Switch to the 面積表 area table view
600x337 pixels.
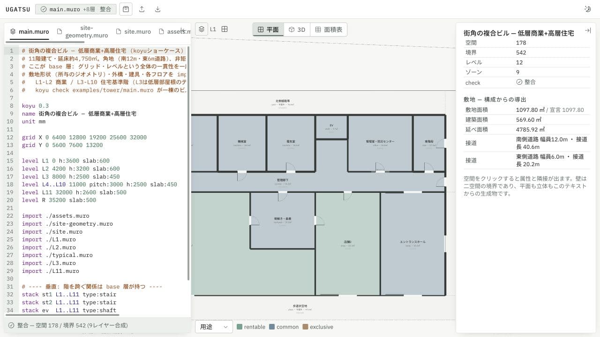coord(329,29)
